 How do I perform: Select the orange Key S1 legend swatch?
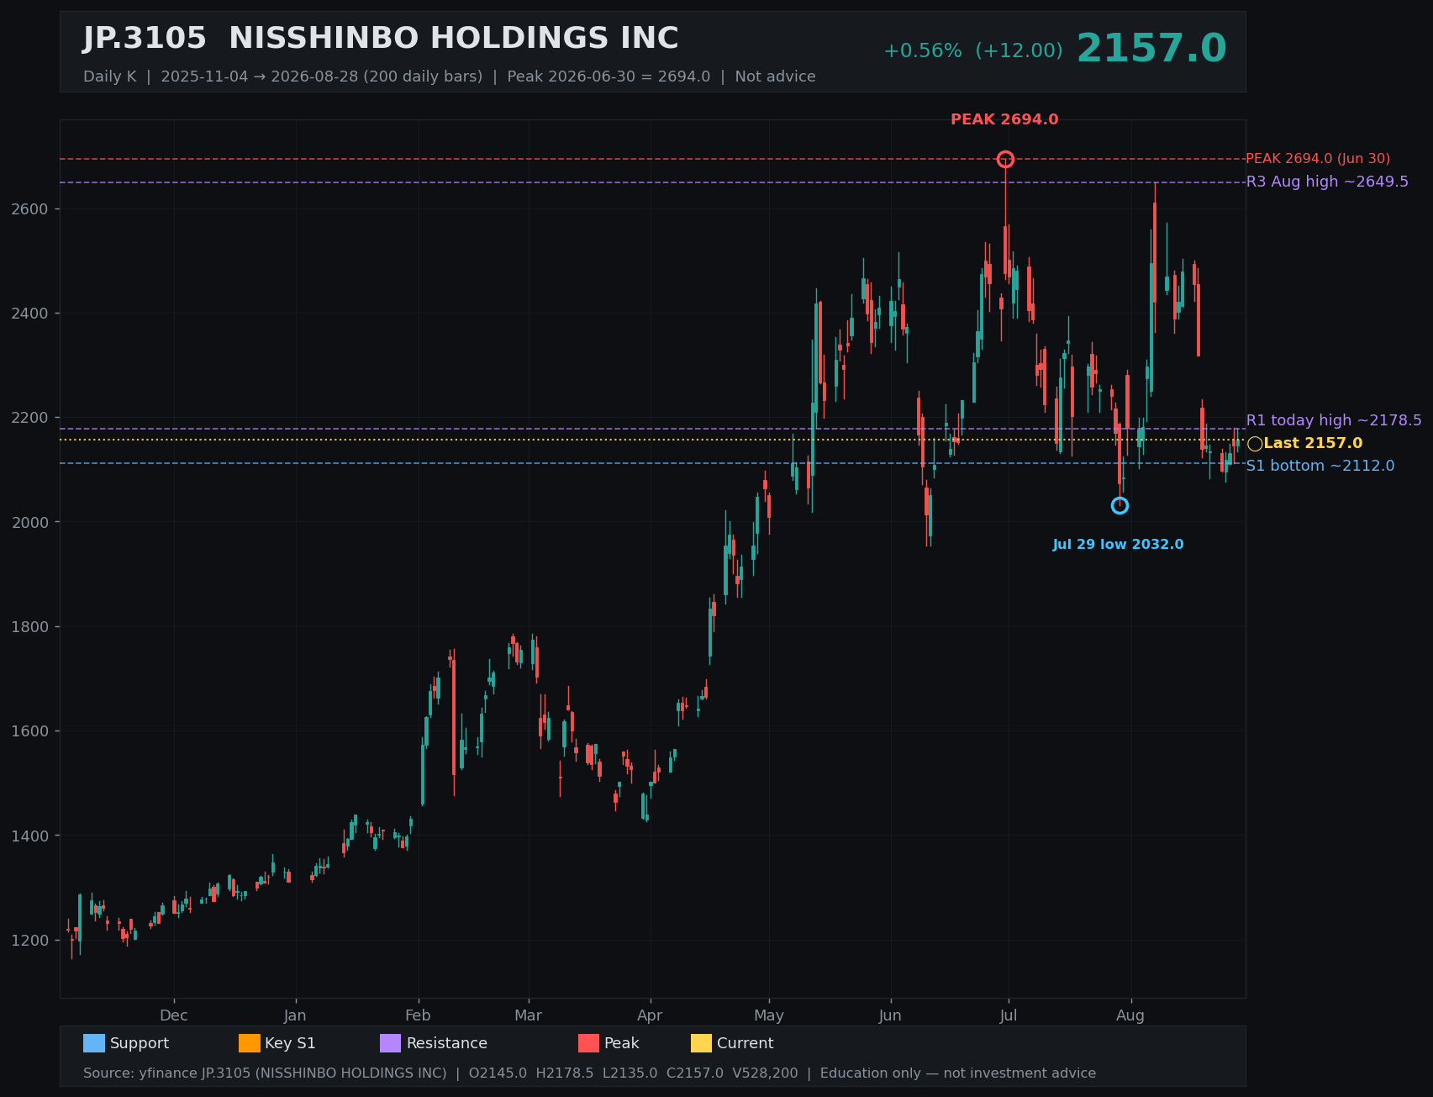point(250,1043)
